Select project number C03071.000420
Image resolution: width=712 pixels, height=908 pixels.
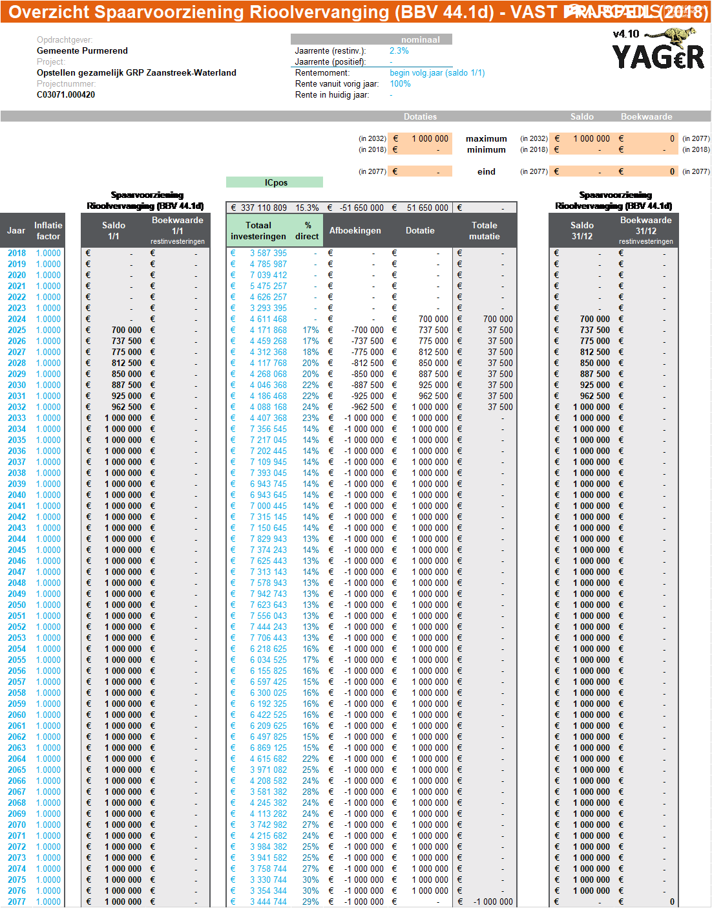tap(66, 94)
